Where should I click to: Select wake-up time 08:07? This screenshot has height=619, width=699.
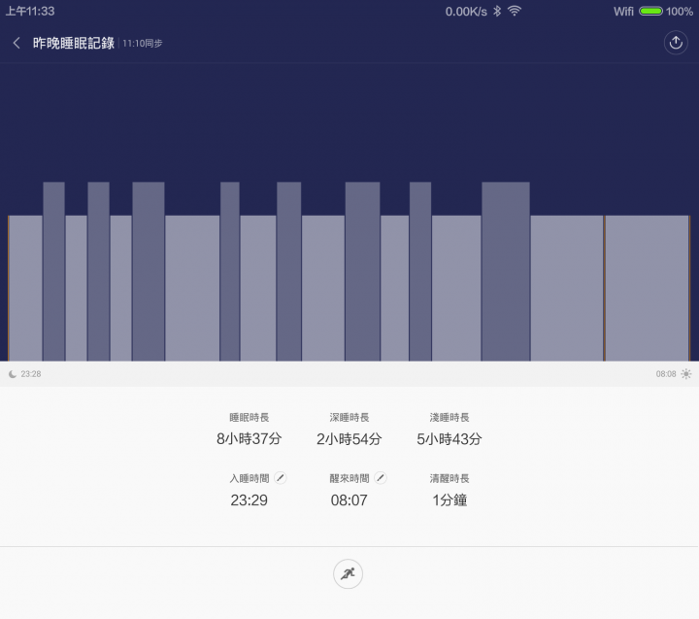pyautogui.click(x=349, y=500)
